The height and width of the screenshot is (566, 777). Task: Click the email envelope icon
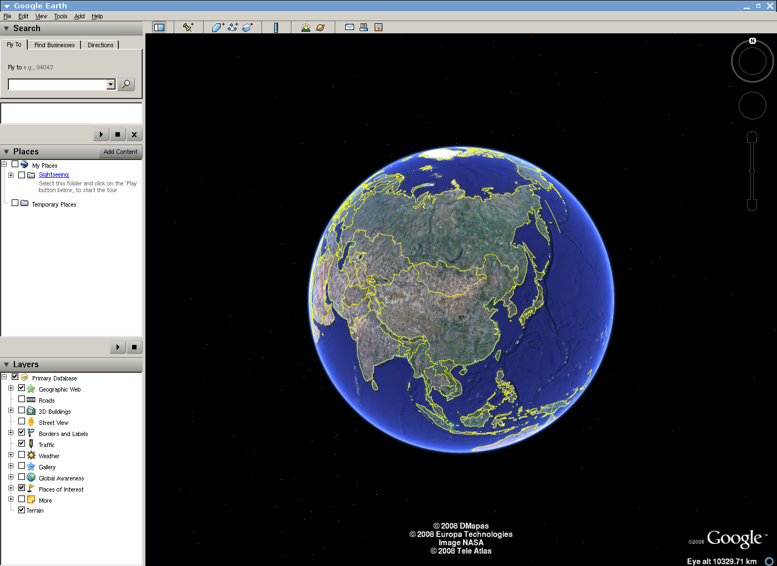click(x=350, y=27)
